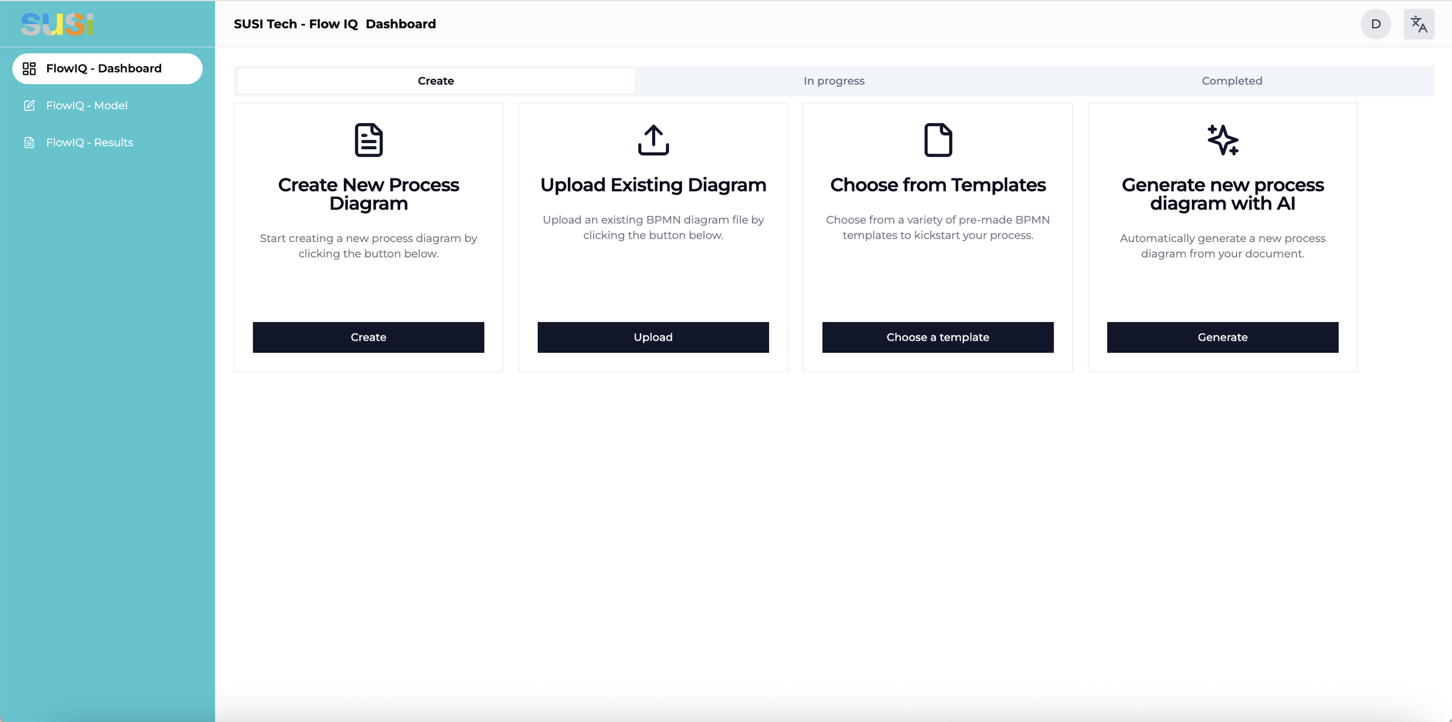
Task: Click the text document icon above Create New Process
Action: 368,140
